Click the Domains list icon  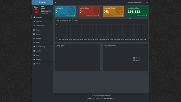[x=34, y=38]
